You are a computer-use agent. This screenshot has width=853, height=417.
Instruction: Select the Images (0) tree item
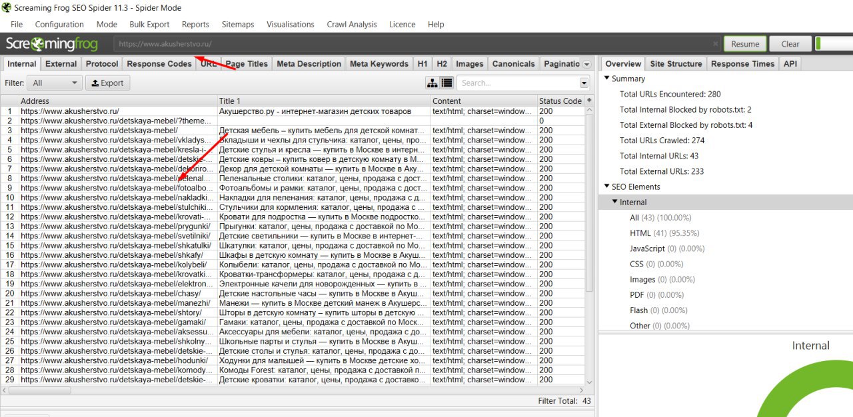point(663,280)
